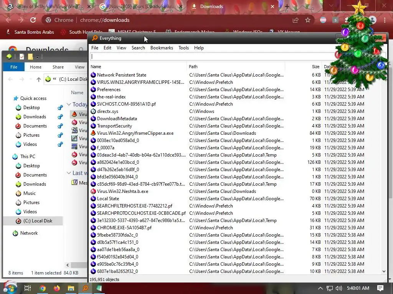
Task: Open the Share ribbon tab in Explorer
Action: click(x=58, y=67)
